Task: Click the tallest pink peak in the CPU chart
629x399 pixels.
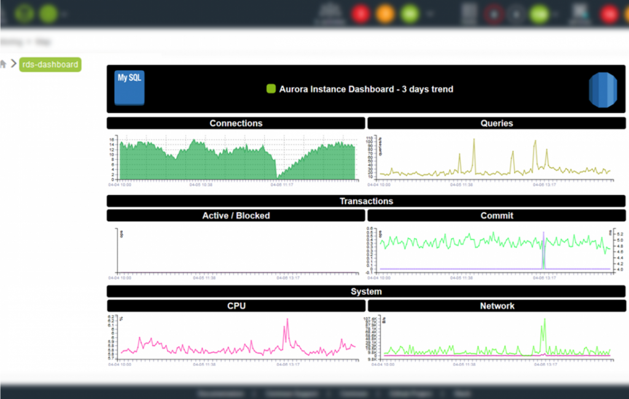Action: click(x=287, y=333)
